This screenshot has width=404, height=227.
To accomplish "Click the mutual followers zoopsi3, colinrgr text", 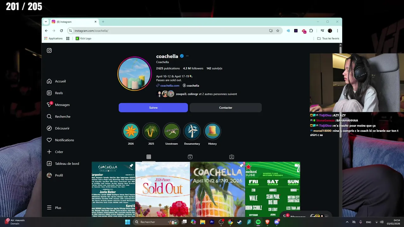I will tap(206, 94).
